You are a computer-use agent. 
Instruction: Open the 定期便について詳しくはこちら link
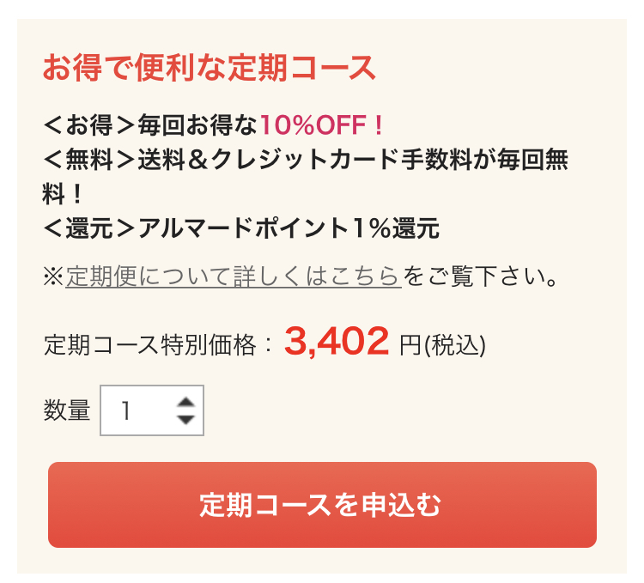click(234, 276)
